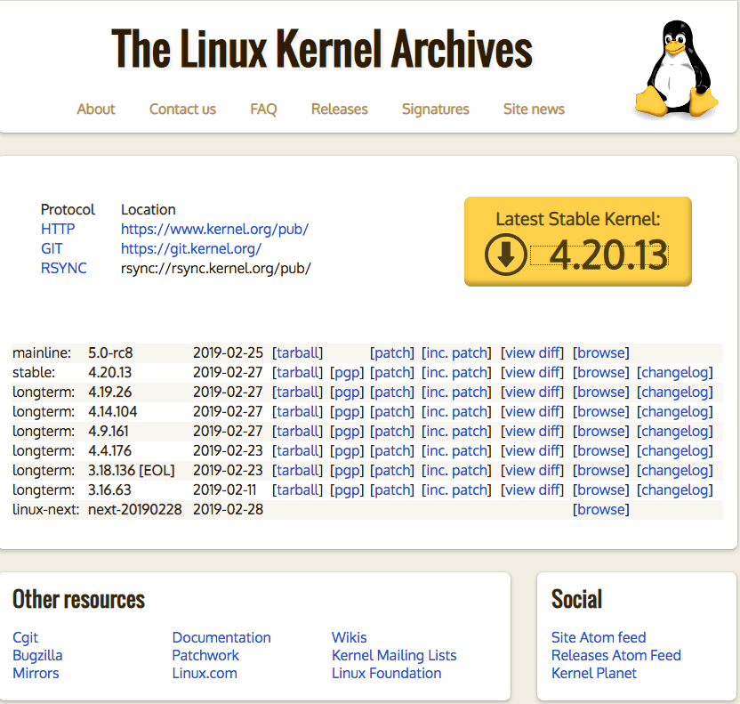The height and width of the screenshot is (704, 740).
Task: Open the FAQ navigation link
Action: 263,109
